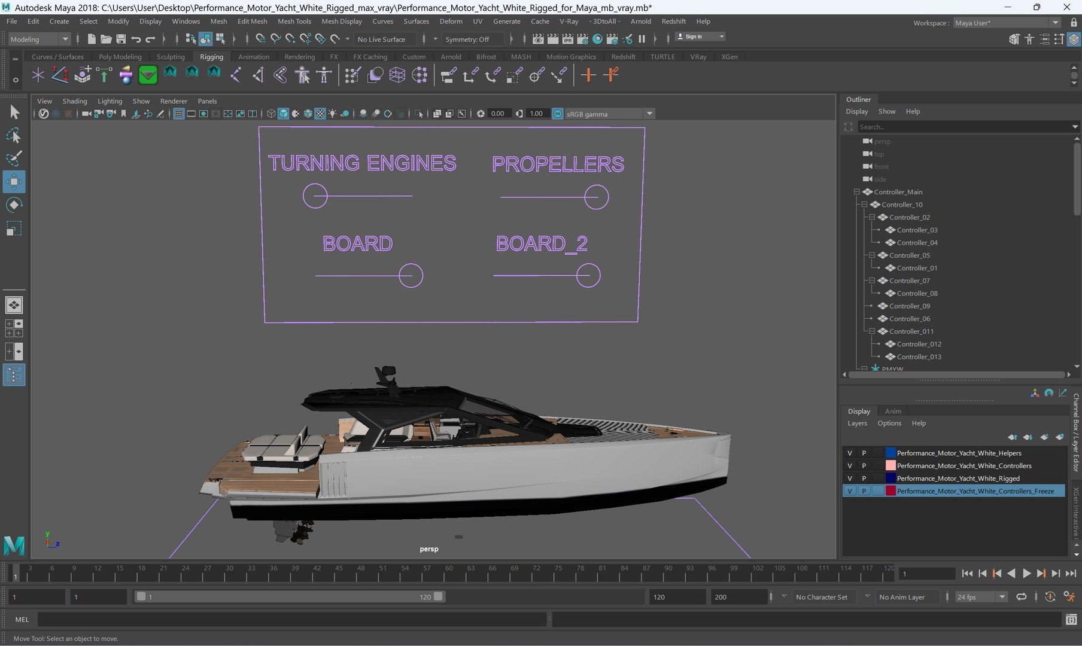Click the New scene icon
This screenshot has width=1082, height=646.
[92, 39]
